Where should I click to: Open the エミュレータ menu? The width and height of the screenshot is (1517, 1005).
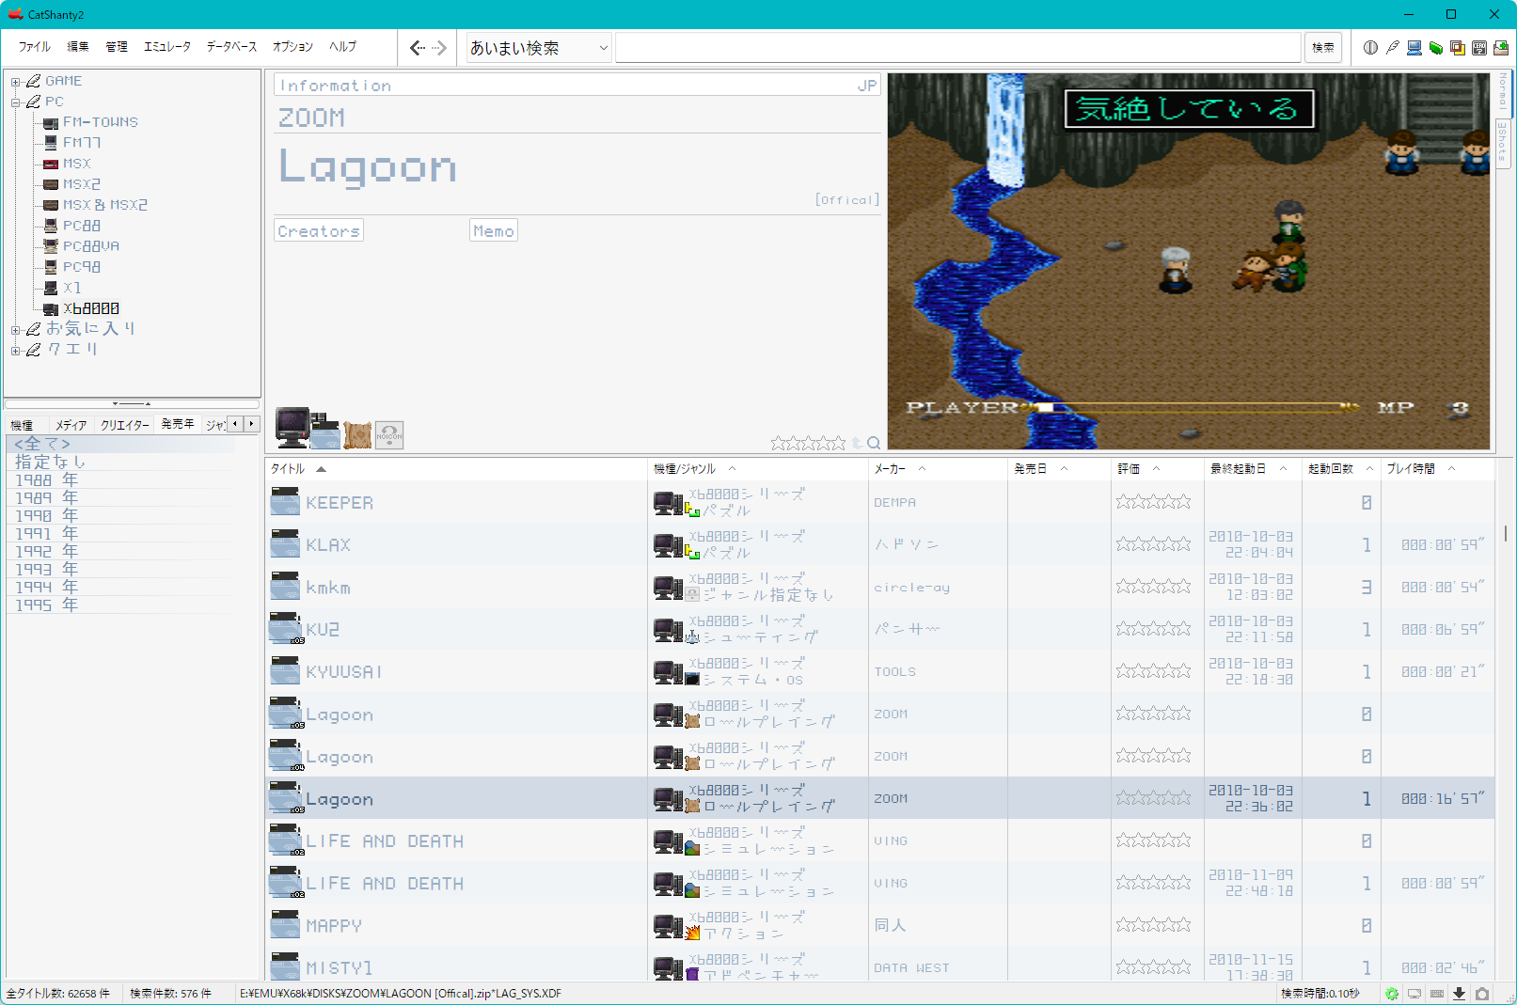pos(167,47)
